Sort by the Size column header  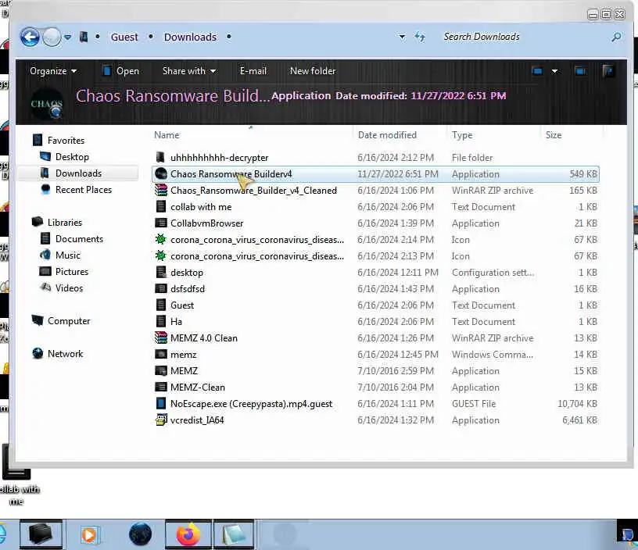554,135
